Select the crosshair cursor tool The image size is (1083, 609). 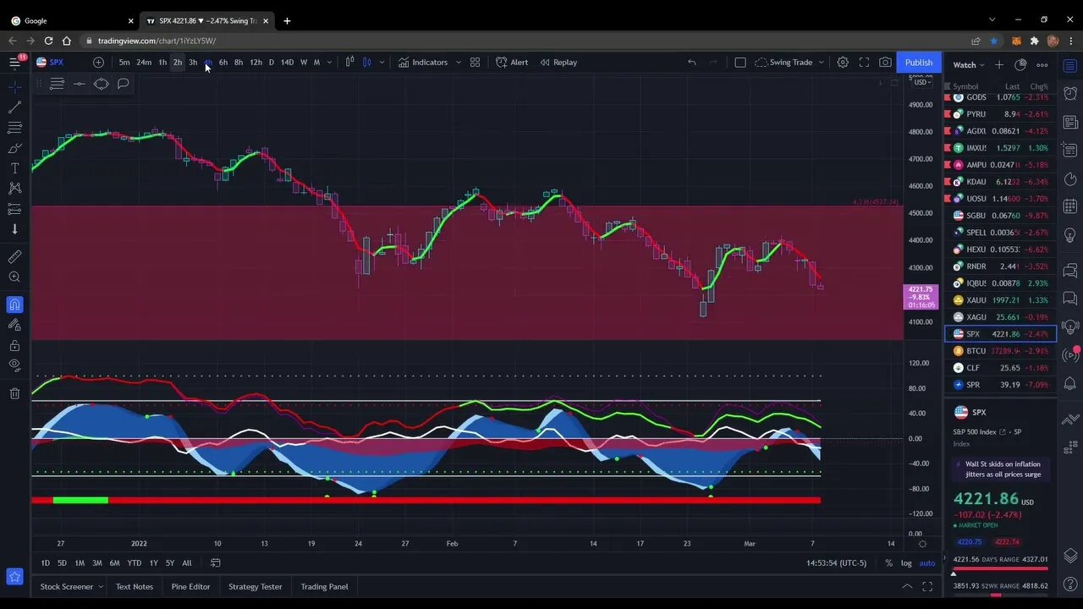pos(14,86)
